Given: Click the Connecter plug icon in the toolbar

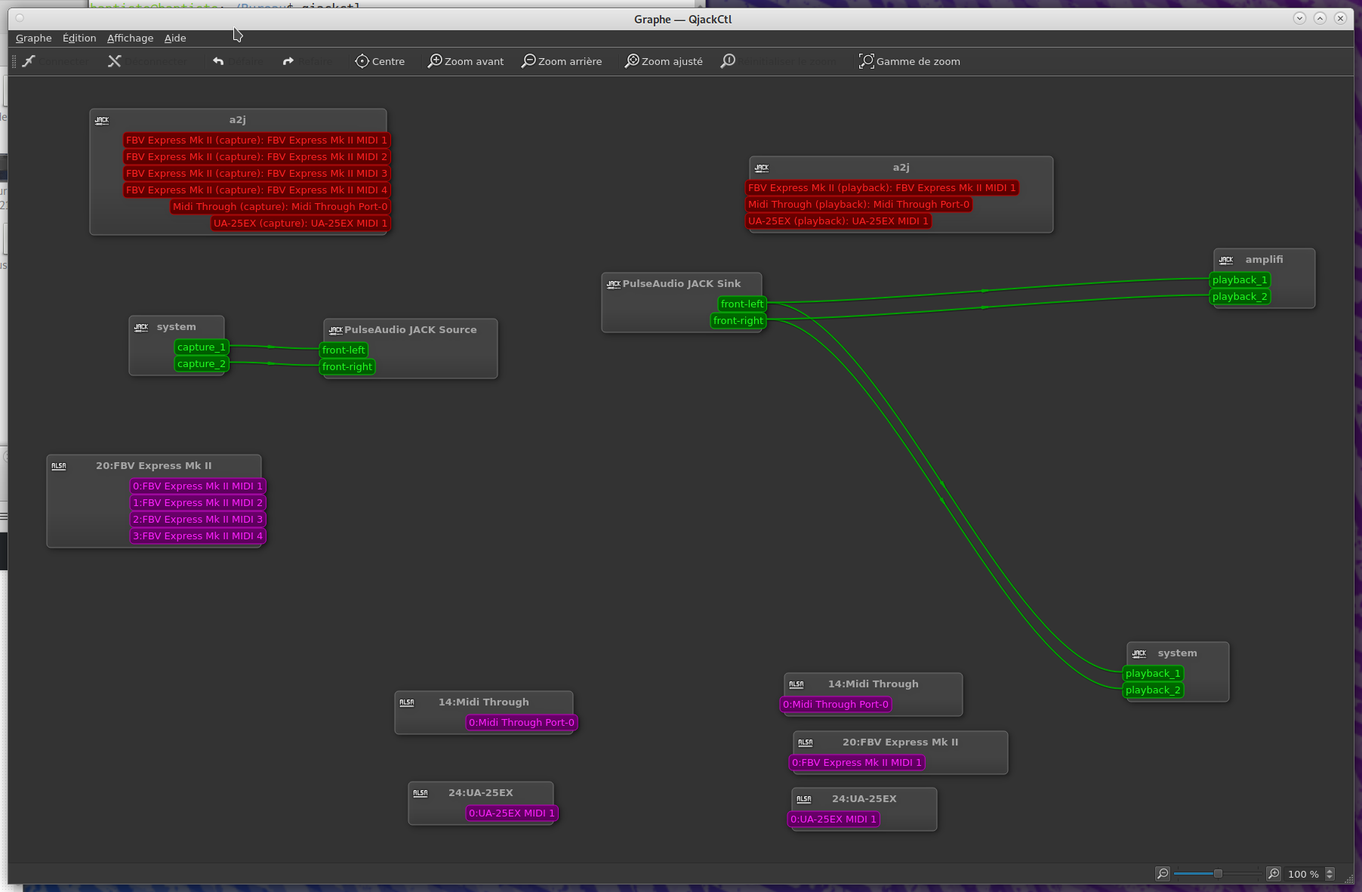Looking at the screenshot, I should [x=29, y=61].
